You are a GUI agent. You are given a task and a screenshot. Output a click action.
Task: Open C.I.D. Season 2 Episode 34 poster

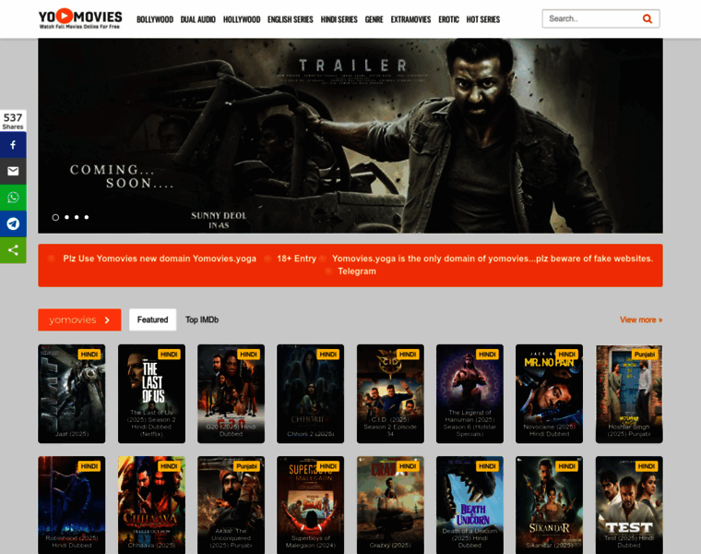pos(390,393)
